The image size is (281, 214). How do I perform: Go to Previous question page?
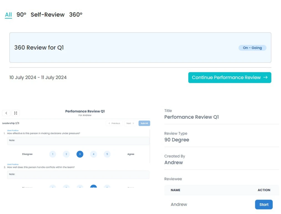click(x=114, y=123)
